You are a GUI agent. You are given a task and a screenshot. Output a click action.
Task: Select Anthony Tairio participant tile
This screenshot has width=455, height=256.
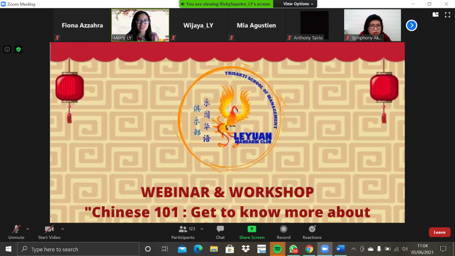[315, 25]
